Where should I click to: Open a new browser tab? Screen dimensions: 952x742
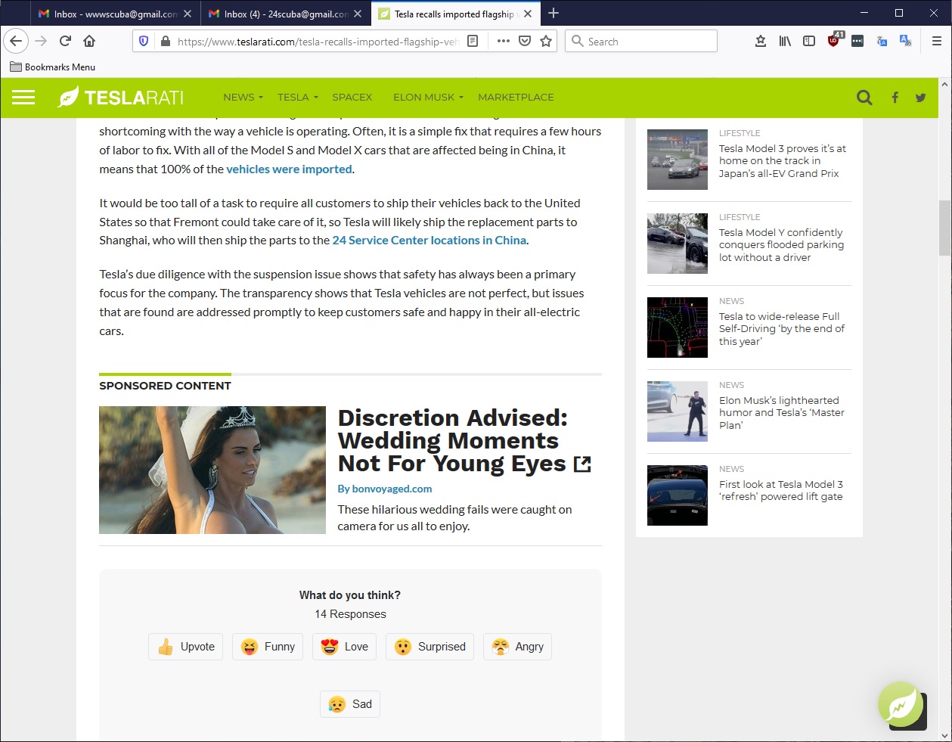(x=554, y=13)
